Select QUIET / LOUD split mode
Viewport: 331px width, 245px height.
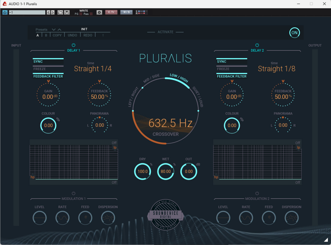point(198,97)
